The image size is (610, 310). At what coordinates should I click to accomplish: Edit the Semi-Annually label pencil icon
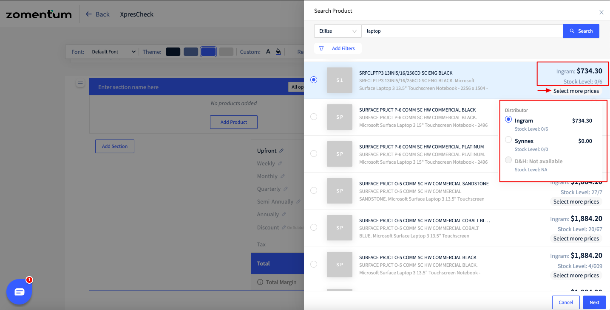click(298, 201)
